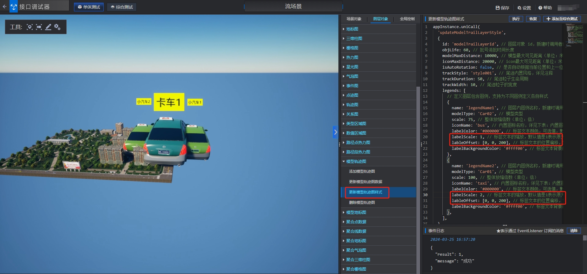Expand the 热力图 group
Image resolution: width=587 pixels, height=274 pixels.
pyautogui.click(x=378, y=57)
